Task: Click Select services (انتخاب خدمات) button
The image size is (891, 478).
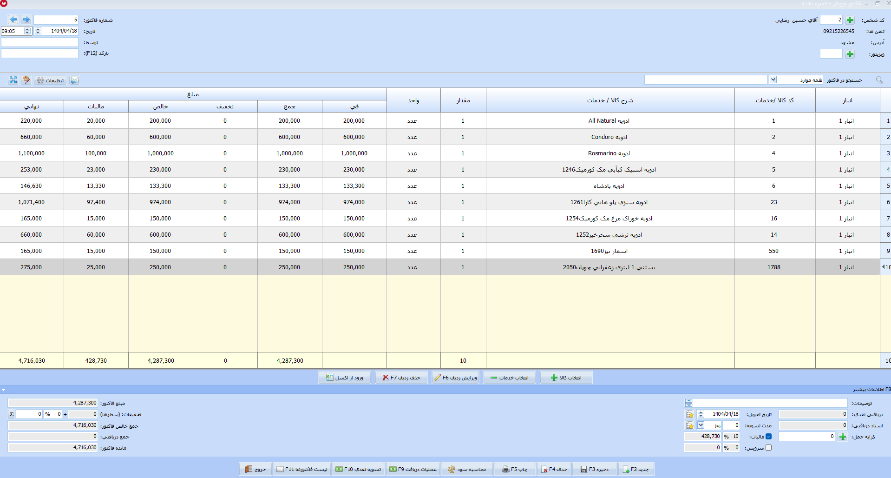Action: click(510, 378)
